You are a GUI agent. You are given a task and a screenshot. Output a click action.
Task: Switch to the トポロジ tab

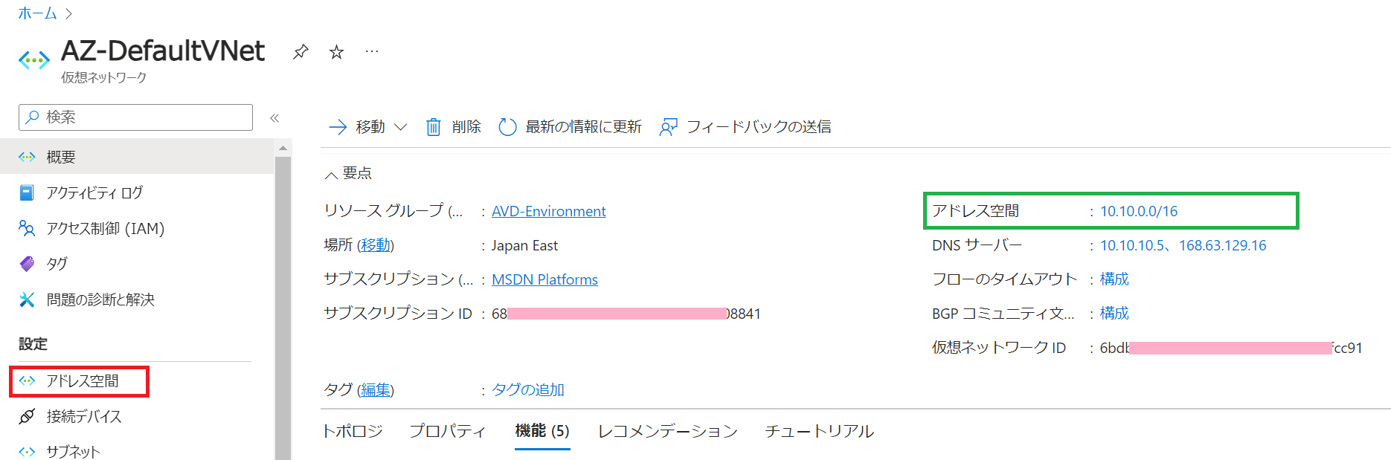pos(353,431)
